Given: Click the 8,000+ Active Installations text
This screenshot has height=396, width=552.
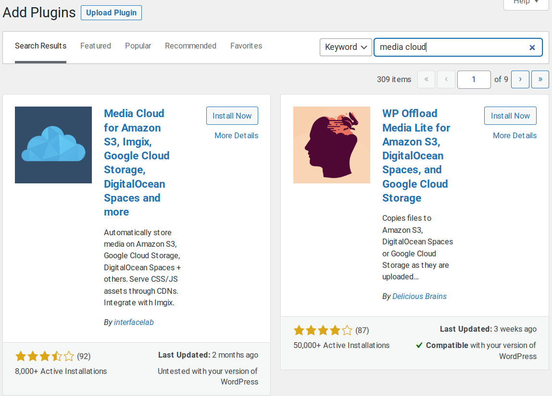Looking at the screenshot, I should pyautogui.click(x=61, y=371).
